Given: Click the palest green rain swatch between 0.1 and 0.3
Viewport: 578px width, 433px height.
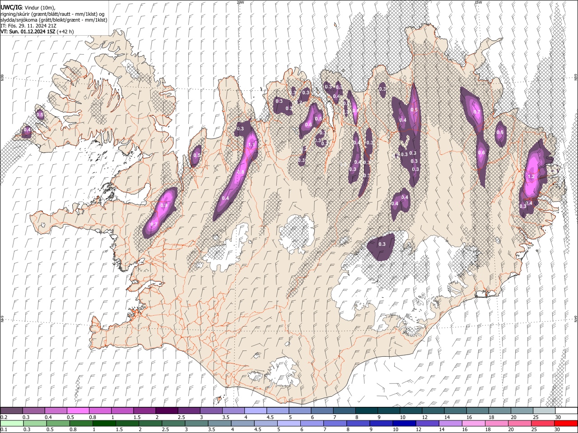Looking at the screenshot, I should [x=11, y=424].
